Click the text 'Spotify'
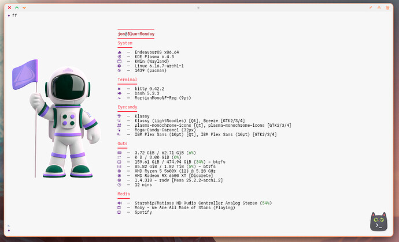Viewport: 399px width, 242px height. [143, 212]
